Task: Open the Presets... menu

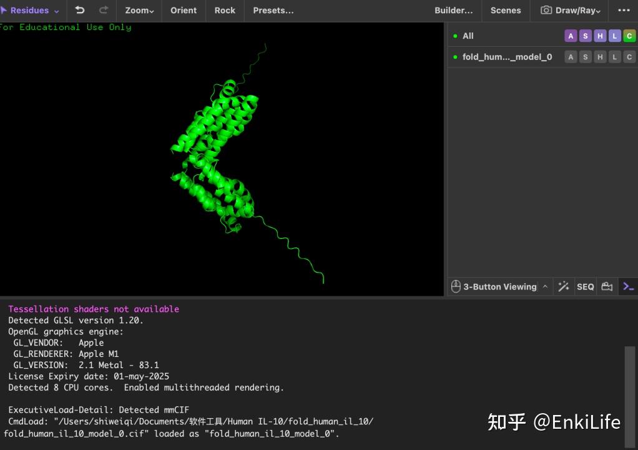Action: coord(273,10)
